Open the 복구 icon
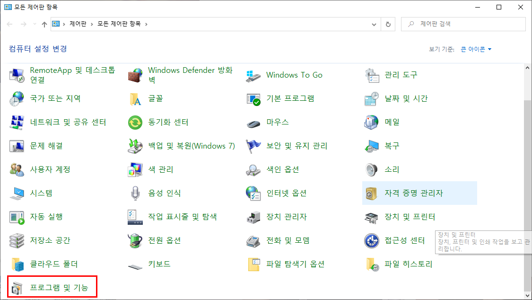Image resolution: width=532 pixels, height=300 pixels. click(372, 146)
